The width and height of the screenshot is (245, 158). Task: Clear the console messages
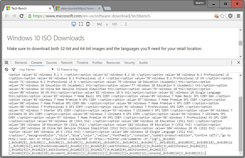pos(7,69)
